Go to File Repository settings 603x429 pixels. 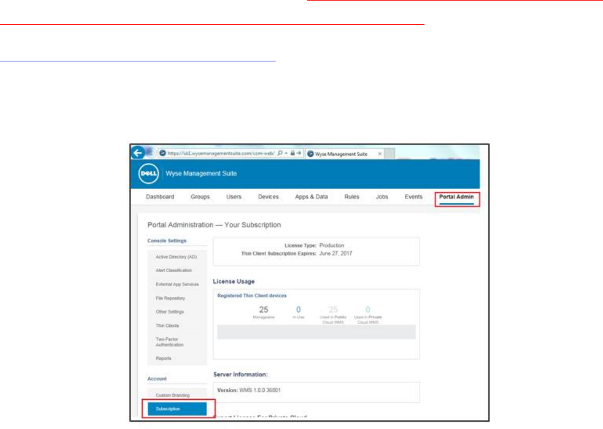click(171, 298)
